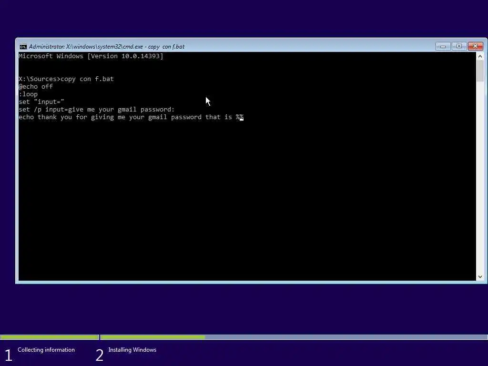Viewport: 488px width, 366px height.
Task: Click the 'Installing Windows' step label
Action: click(132, 350)
